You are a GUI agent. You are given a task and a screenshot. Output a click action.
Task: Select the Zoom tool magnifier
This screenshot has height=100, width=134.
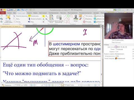[x=2, y=22]
